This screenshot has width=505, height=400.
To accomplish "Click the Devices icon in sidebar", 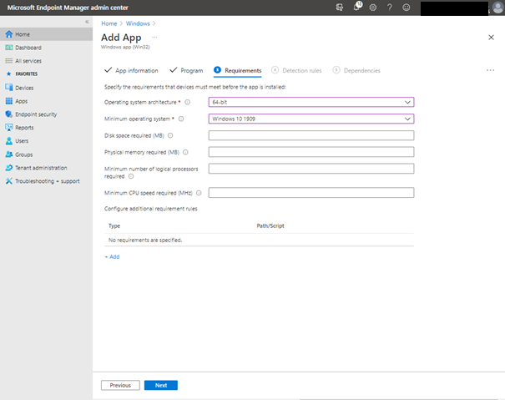I will point(9,88).
